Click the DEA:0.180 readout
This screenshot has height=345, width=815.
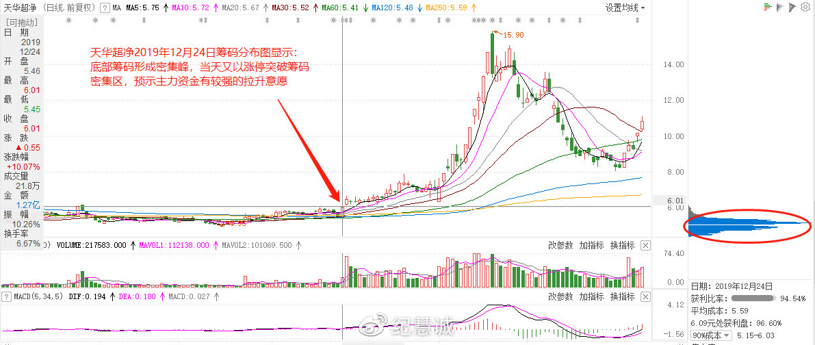pos(139,296)
